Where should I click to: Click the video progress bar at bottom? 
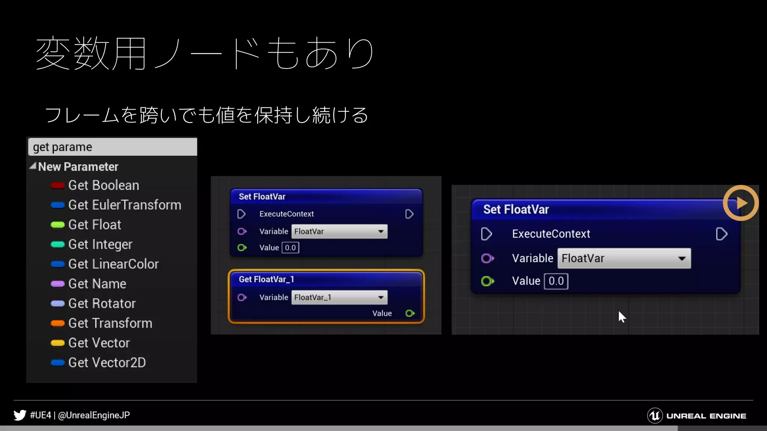click(x=383, y=428)
